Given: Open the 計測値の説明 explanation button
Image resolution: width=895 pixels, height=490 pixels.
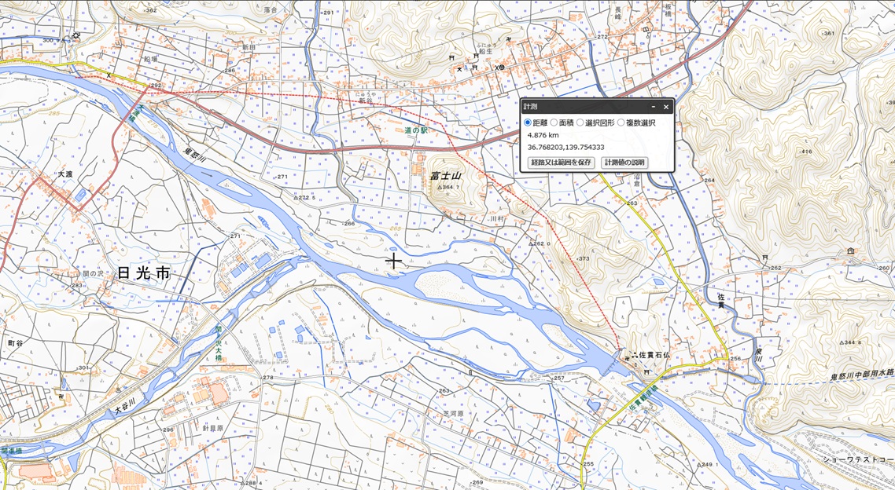Looking at the screenshot, I should pos(624,163).
